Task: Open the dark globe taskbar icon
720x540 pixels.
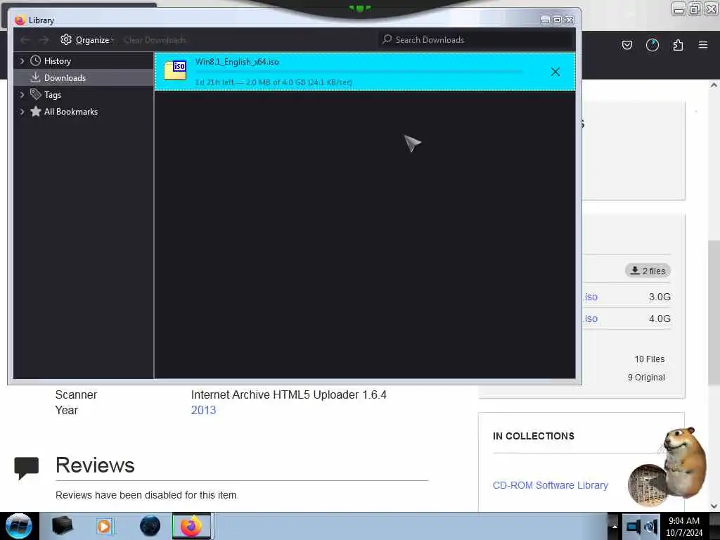Action: click(x=150, y=526)
